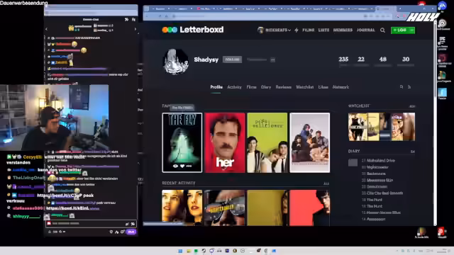Open the Nightcrawler recent activity poster

(x=225, y=208)
